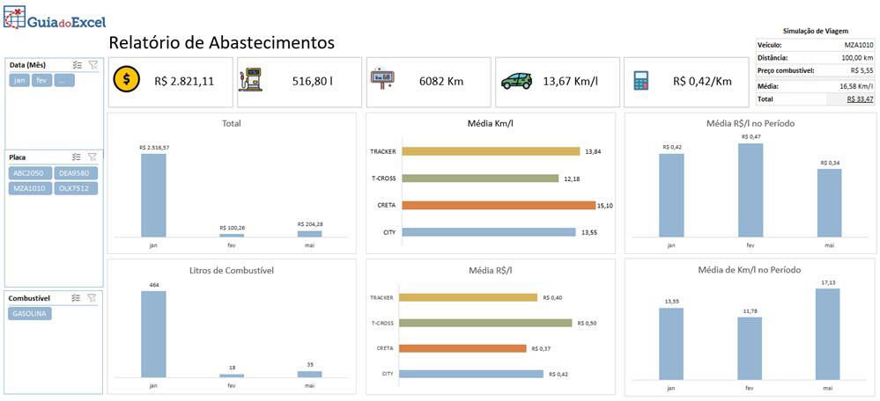Click mai bar in Média R$/l no Período
Screen dimensions: 880x401
pos(829,203)
